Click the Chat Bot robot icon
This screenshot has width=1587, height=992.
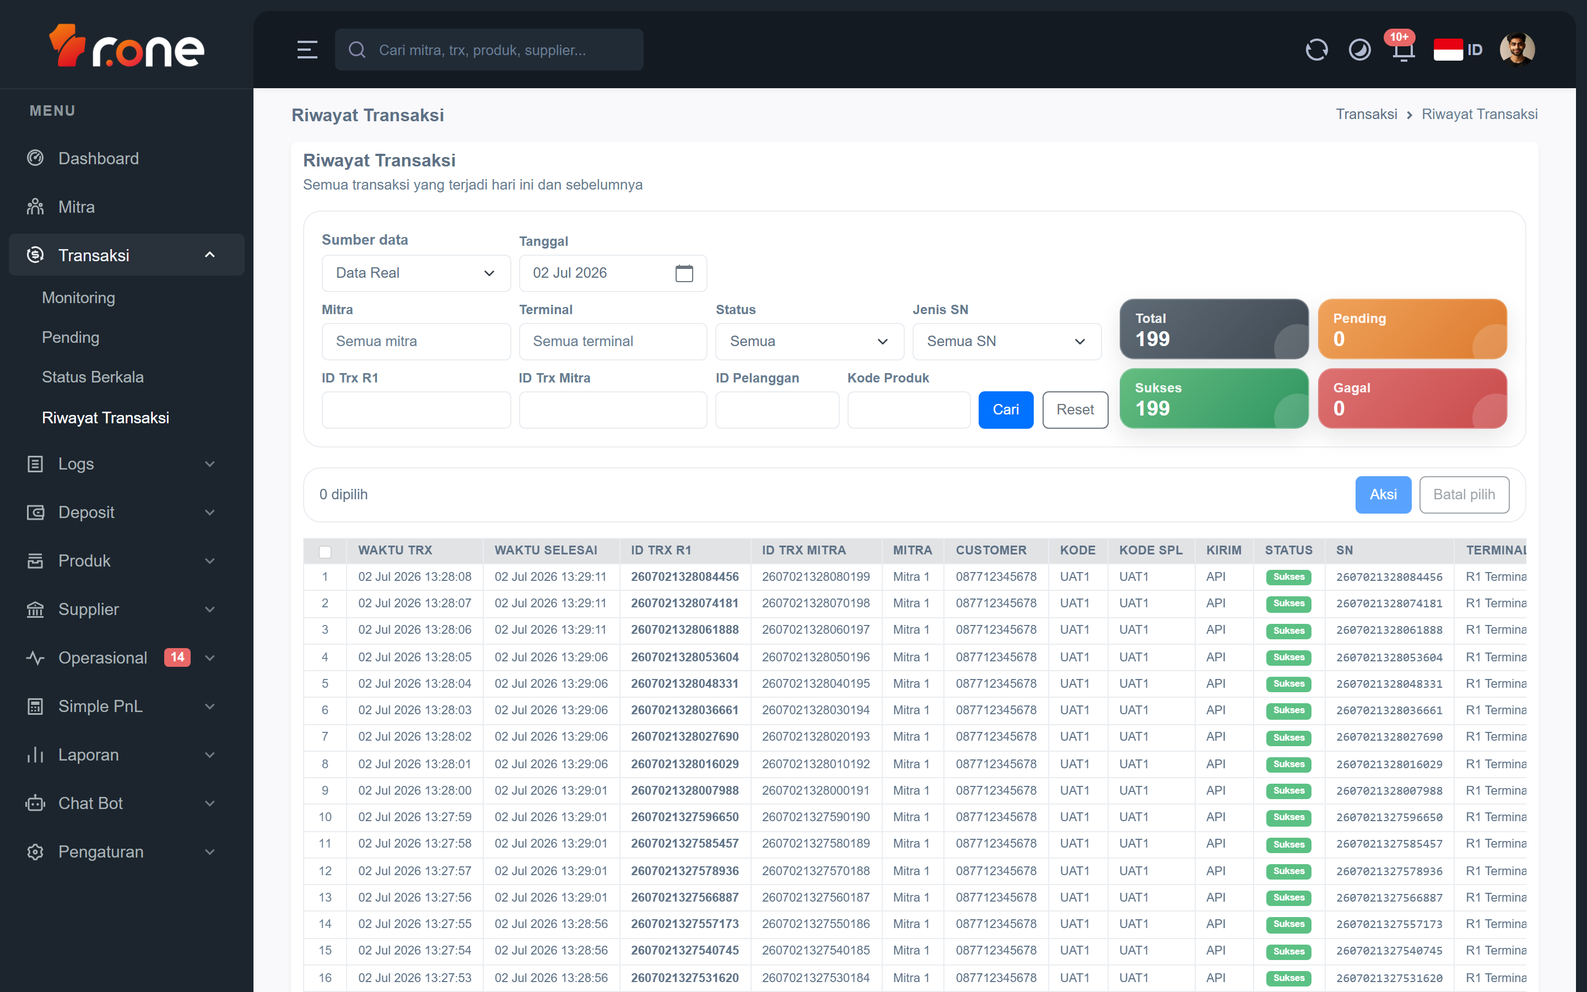pos(35,803)
